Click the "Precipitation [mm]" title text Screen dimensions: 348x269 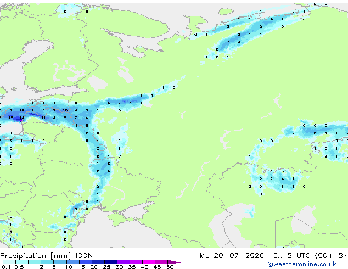36,256
